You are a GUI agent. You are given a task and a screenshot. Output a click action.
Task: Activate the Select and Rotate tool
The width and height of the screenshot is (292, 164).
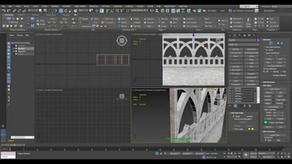(x=66, y=11)
